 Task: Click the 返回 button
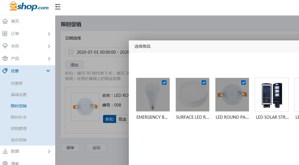pos(96,148)
